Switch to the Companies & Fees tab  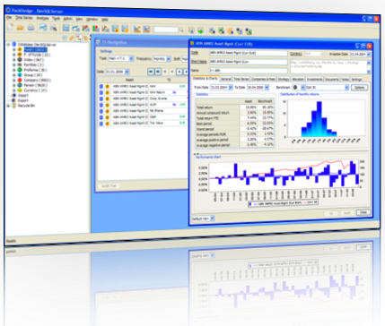pos(263,79)
